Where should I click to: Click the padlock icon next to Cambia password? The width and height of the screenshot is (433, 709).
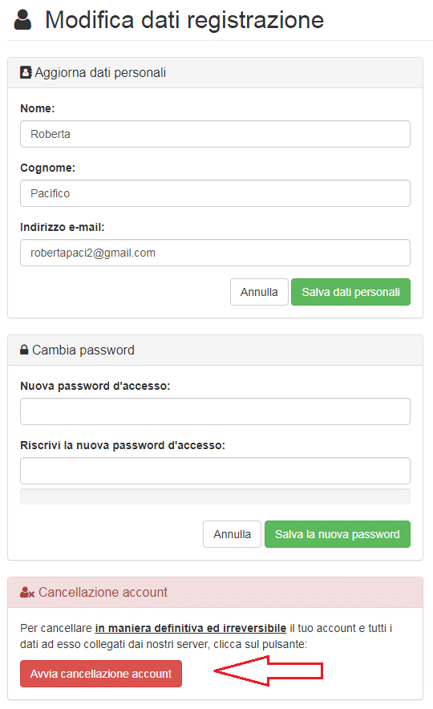[24, 350]
